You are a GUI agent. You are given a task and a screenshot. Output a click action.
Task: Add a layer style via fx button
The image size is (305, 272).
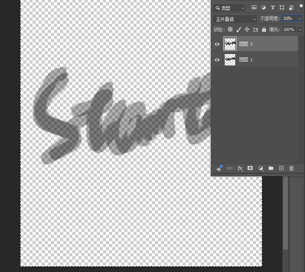(x=240, y=168)
